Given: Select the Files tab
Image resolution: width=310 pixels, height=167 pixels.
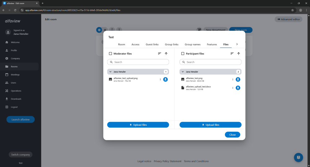Looking at the screenshot, I should 226,44.
